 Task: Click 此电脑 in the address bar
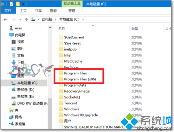[x=47, y=19]
